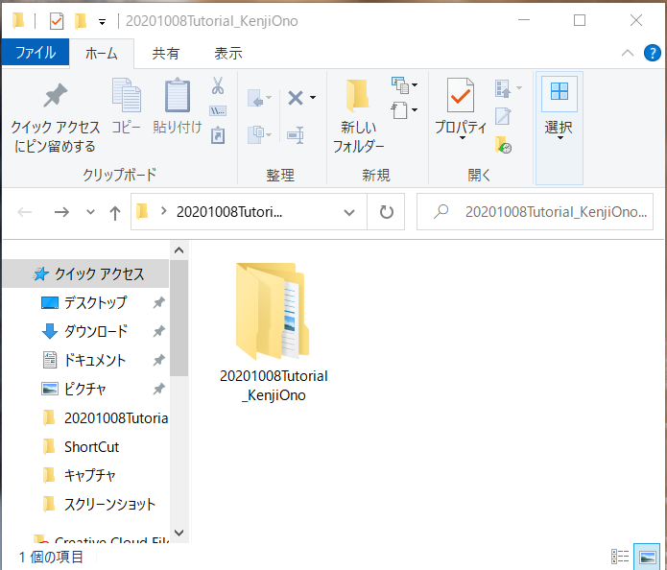Click the window folder icon in title bar
Screen dimensions: 667x570
point(18,21)
